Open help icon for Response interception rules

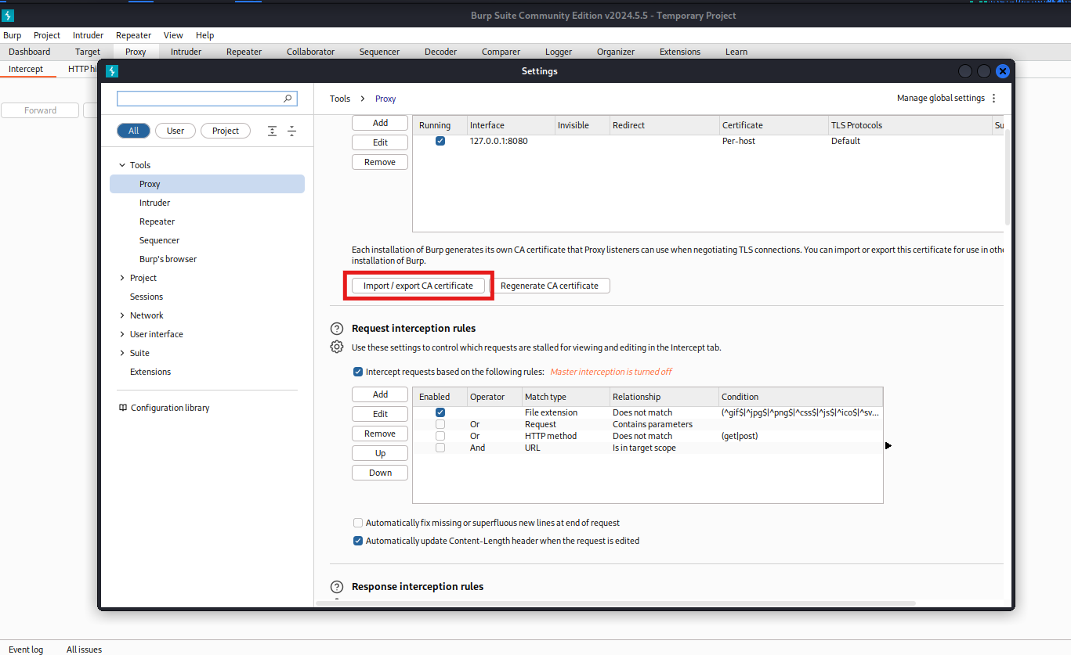337,587
